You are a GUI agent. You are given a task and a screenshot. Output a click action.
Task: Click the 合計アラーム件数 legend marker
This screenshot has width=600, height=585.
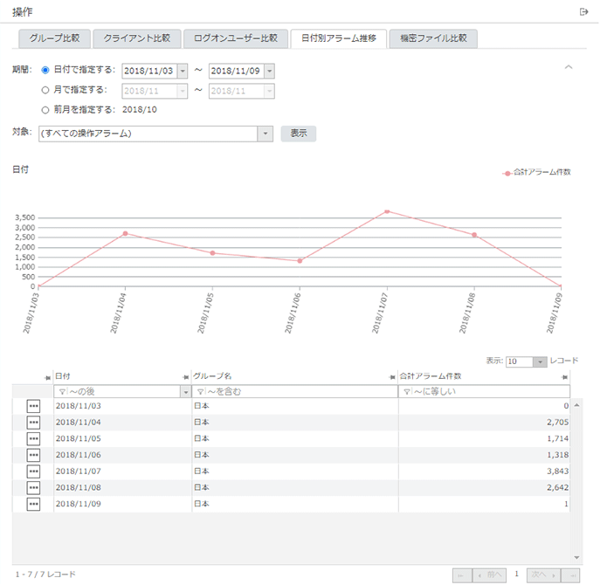pyautogui.click(x=507, y=173)
